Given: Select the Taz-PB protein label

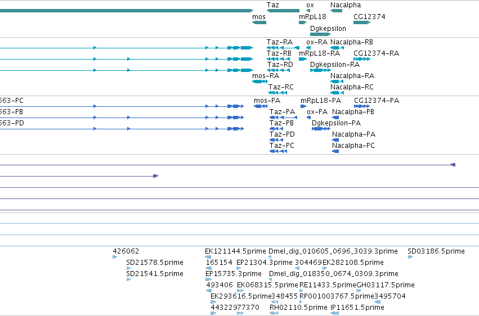Looking at the screenshot, I should click(281, 123).
